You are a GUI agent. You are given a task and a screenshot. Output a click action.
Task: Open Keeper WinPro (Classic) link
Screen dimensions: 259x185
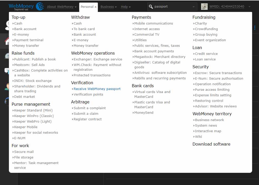point(34,116)
